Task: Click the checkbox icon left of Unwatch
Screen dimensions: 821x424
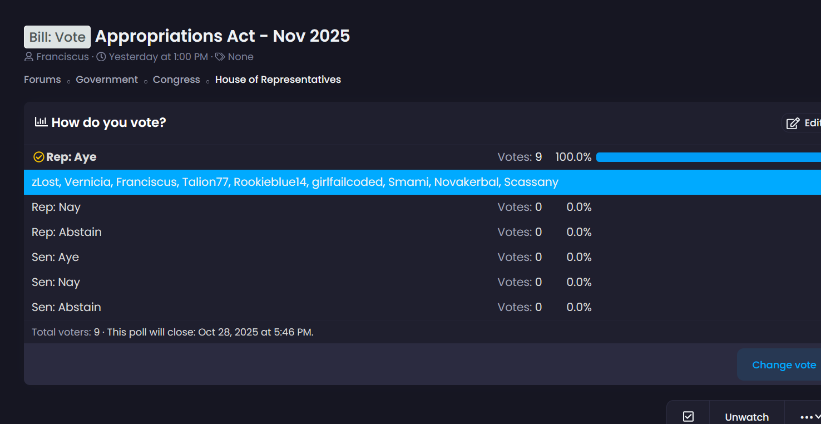Action: [688, 416]
